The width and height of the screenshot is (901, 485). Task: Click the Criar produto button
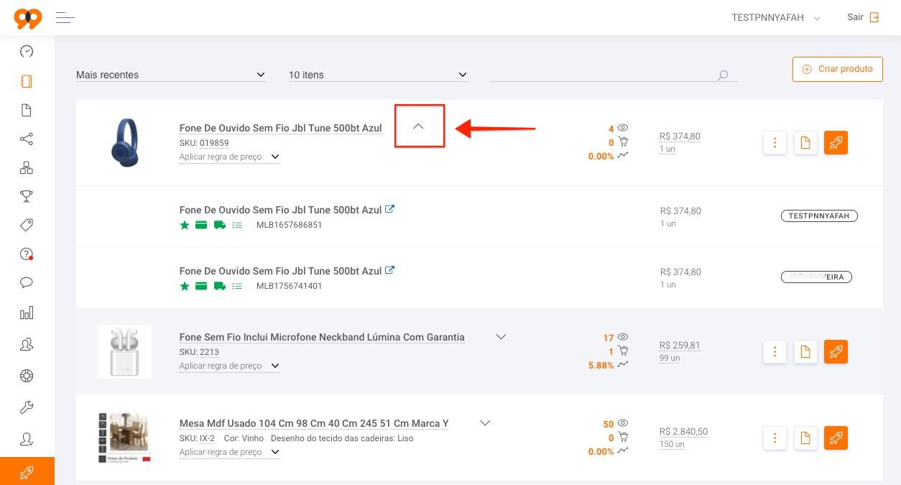point(837,69)
